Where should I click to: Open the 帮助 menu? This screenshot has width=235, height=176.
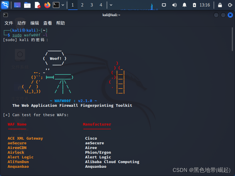[61, 23]
